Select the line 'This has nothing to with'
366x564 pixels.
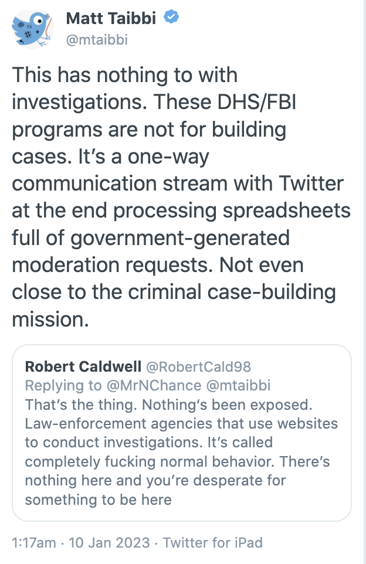[x=124, y=75]
